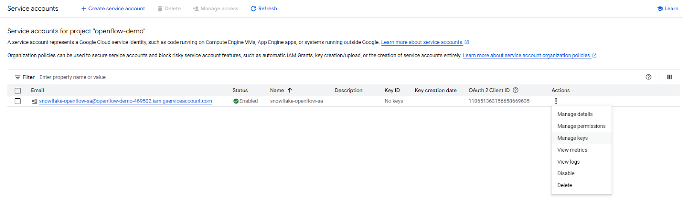This screenshot has height=208, width=683.
Task: Click the Enabled status checkmark icon
Action: (236, 101)
